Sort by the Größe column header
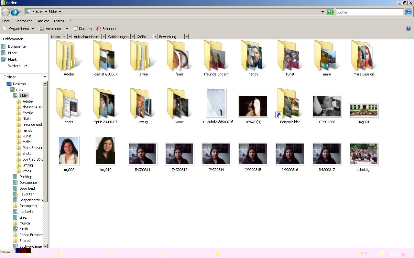Image resolution: width=414 pixels, height=258 pixels. point(144,37)
